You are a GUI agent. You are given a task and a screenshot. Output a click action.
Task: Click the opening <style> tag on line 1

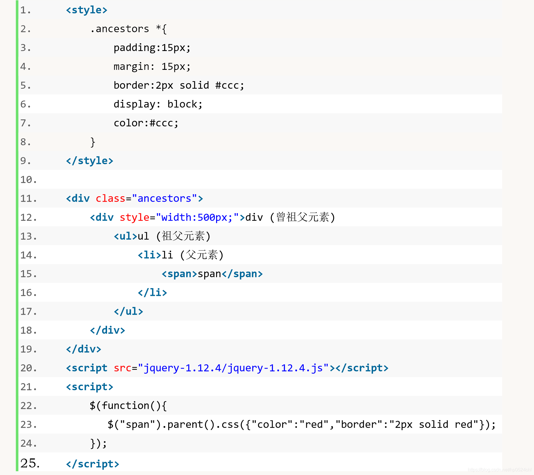click(86, 10)
